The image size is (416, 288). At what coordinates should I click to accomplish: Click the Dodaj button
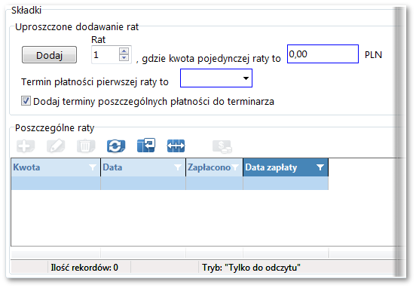point(49,55)
